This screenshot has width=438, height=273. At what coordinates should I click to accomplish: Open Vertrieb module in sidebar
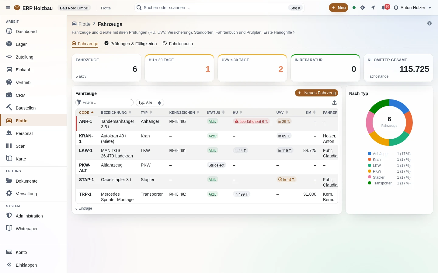[33, 83]
